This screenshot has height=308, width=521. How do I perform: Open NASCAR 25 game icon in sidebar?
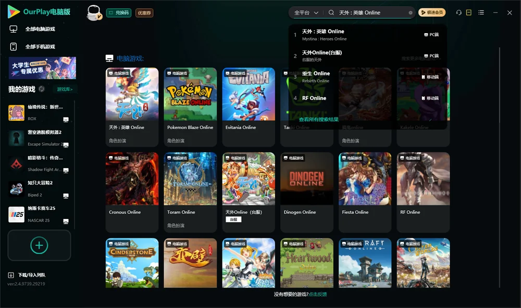tap(16, 214)
